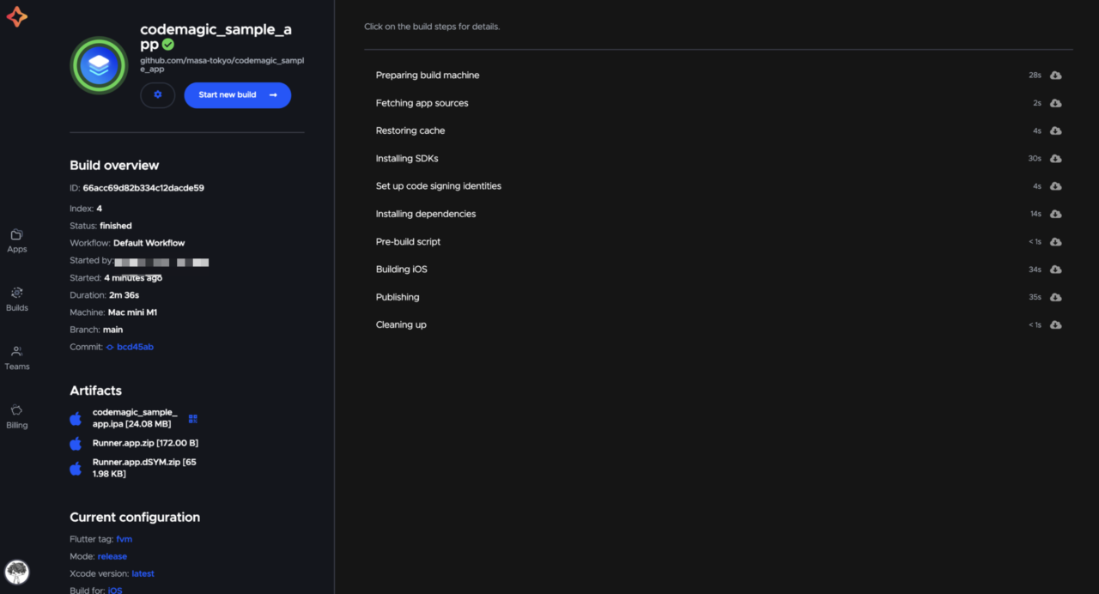Click Apple icon beside Runner.app.zip

click(x=76, y=443)
